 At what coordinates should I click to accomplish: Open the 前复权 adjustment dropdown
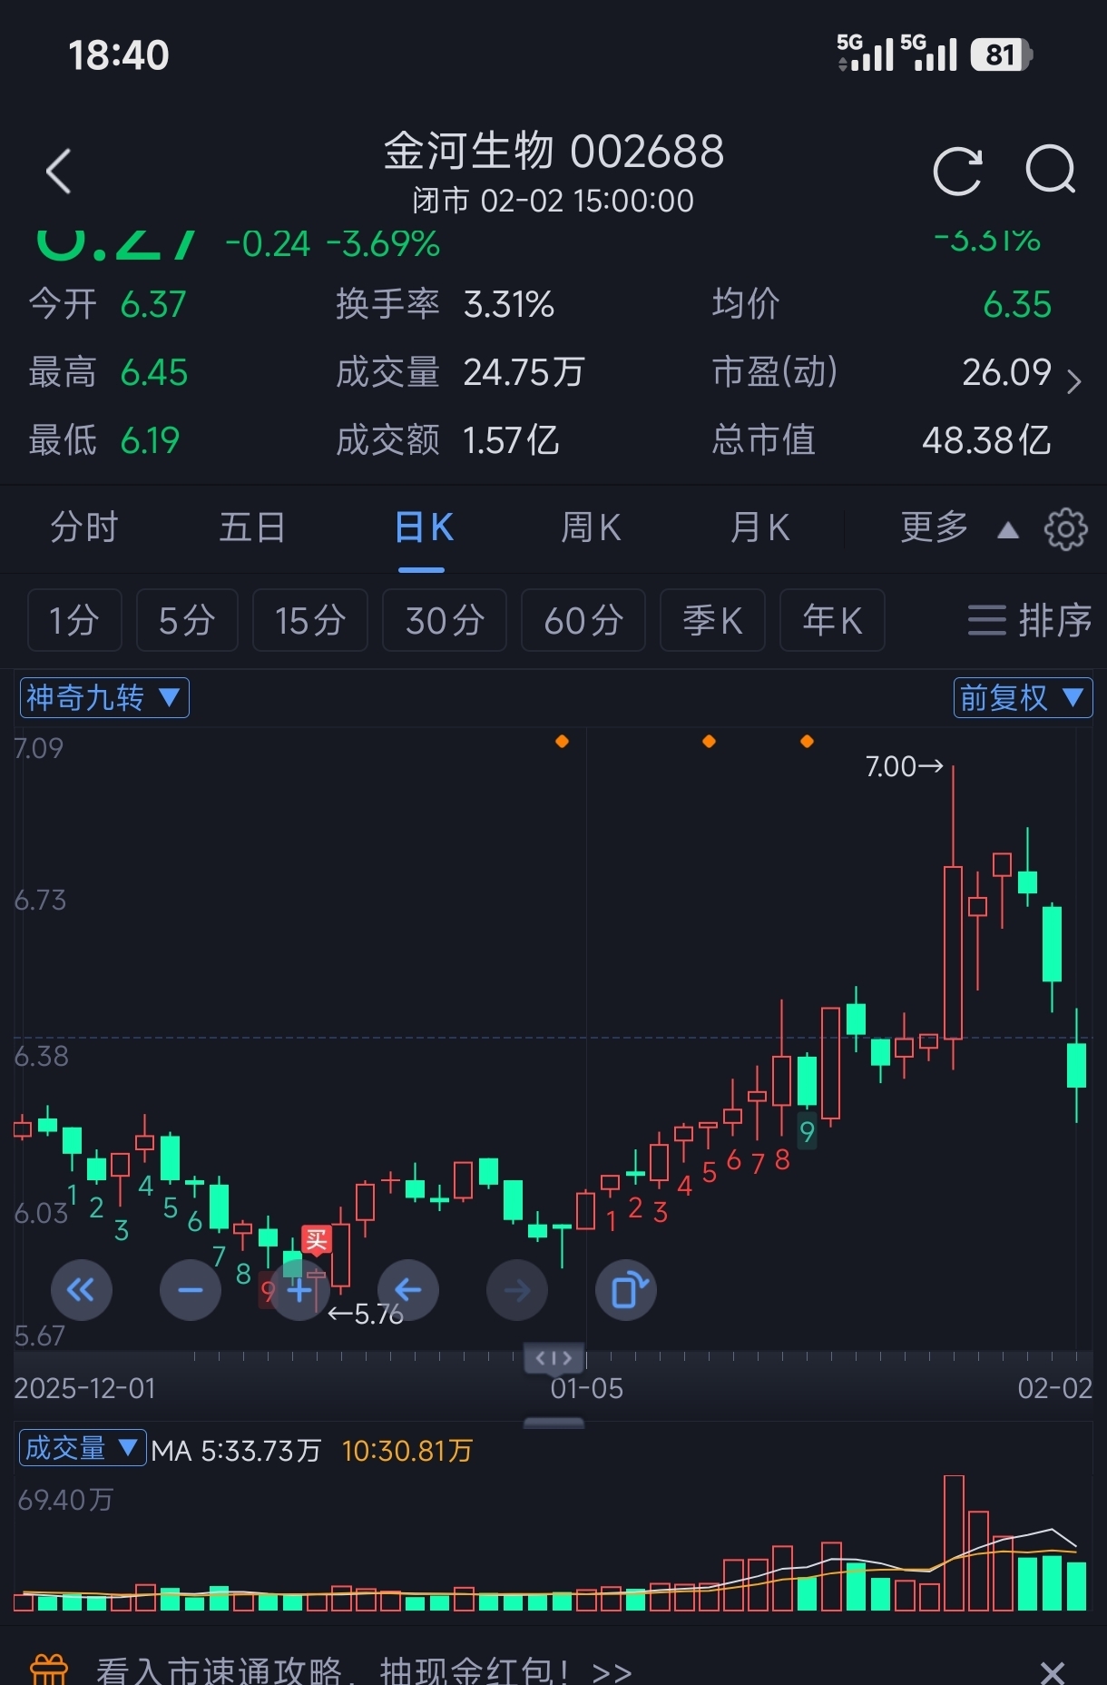click(x=1023, y=697)
